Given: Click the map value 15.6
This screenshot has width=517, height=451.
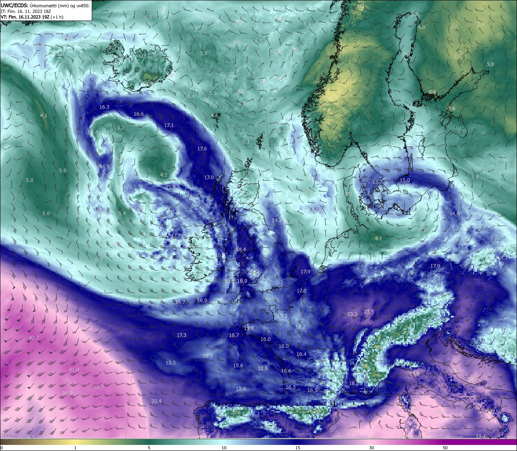Looking at the screenshot, I should pyautogui.click(x=238, y=365).
